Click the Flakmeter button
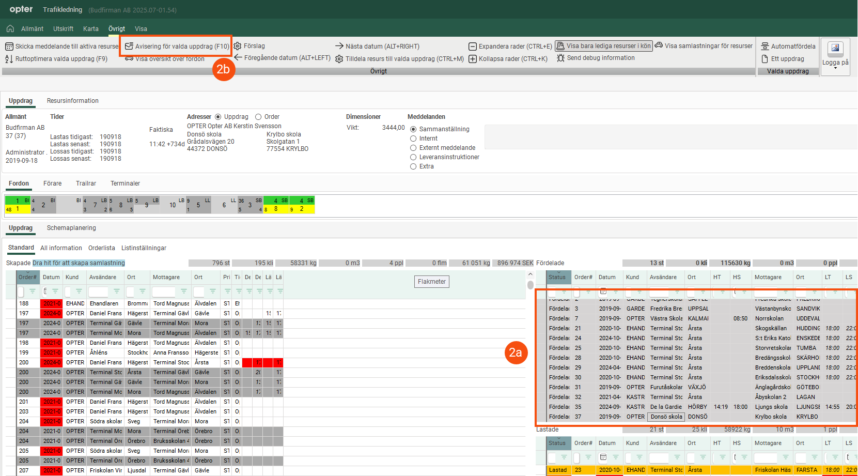 [x=432, y=282]
